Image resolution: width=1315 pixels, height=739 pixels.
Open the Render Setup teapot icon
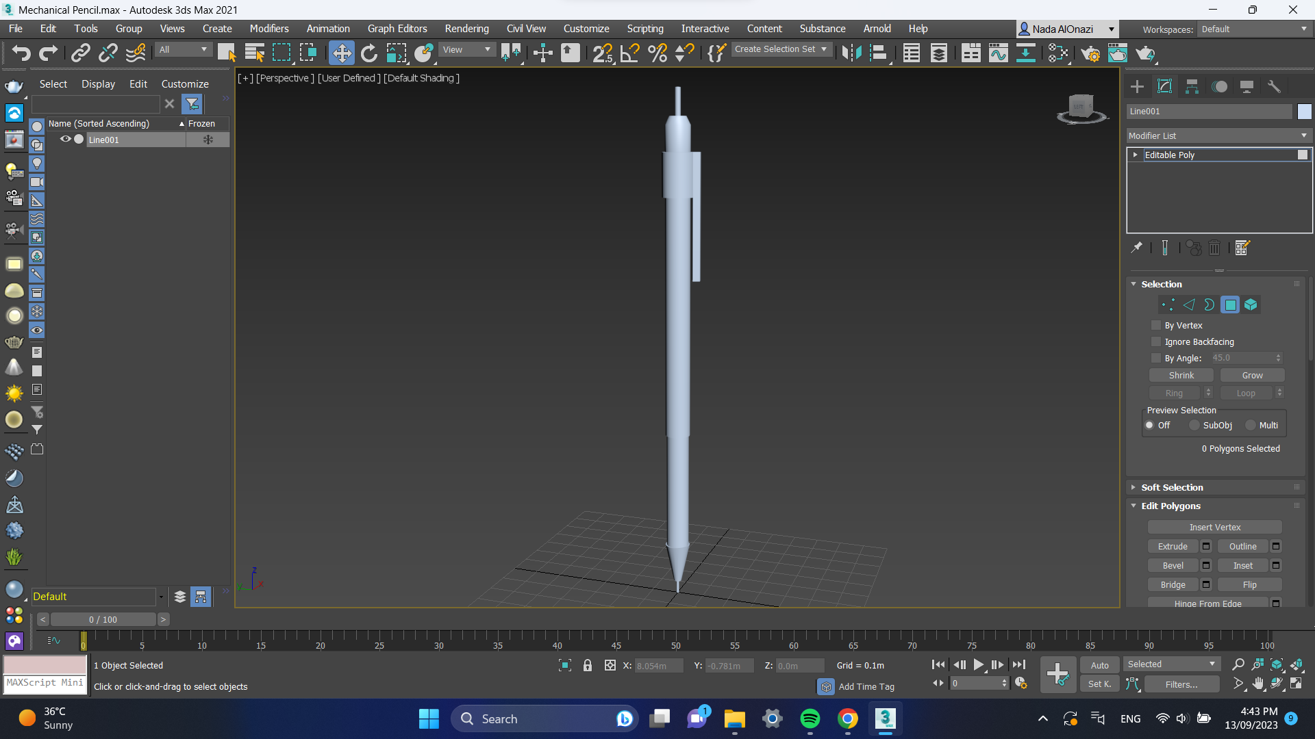pos(1090,53)
